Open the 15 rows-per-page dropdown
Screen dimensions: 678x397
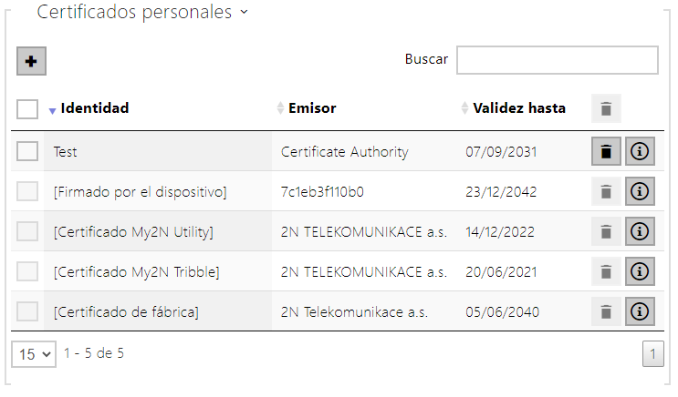[34, 354]
